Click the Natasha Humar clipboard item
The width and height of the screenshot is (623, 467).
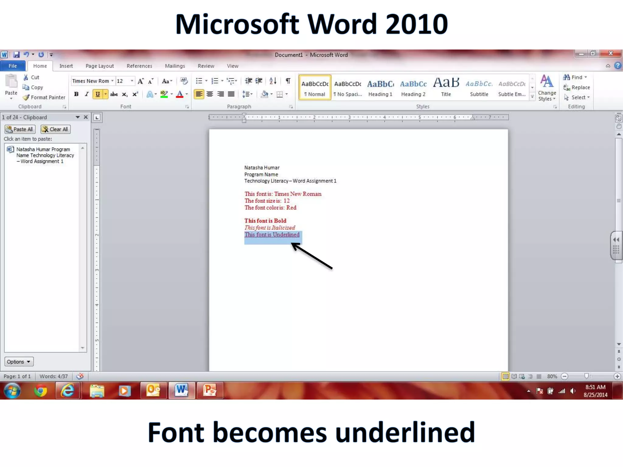click(x=42, y=155)
